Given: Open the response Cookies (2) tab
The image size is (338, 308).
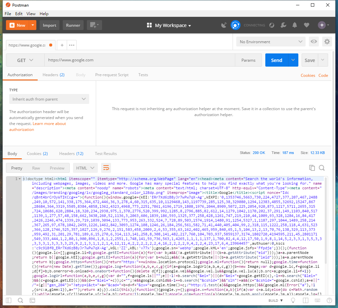Looking at the screenshot, I should (37, 154).
